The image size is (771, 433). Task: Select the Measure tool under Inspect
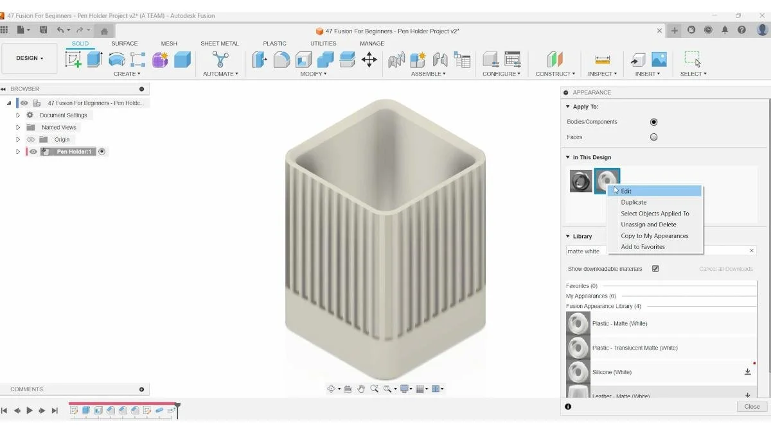coord(601,59)
